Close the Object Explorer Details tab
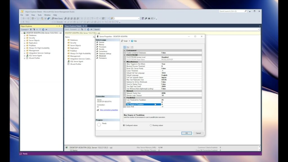This screenshot has height=162, width=288. 86,26
